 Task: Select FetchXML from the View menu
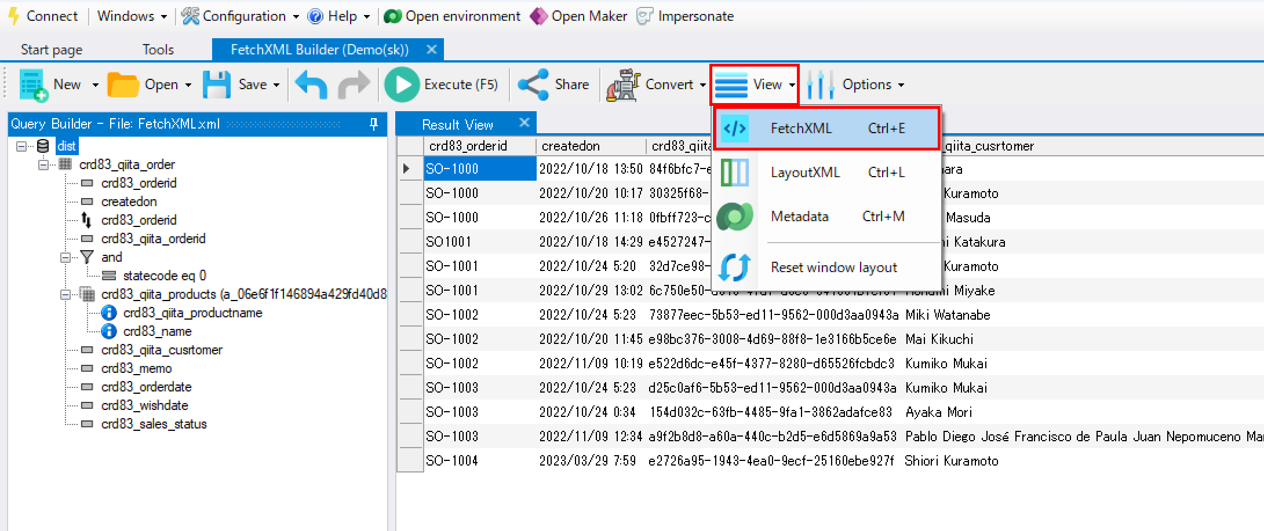click(x=802, y=127)
